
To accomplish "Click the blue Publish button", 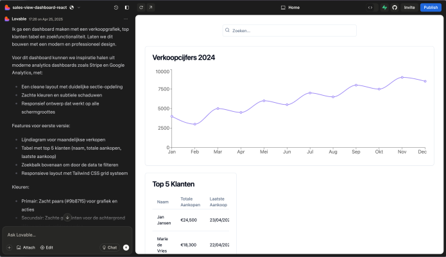I will pyautogui.click(x=431, y=8).
